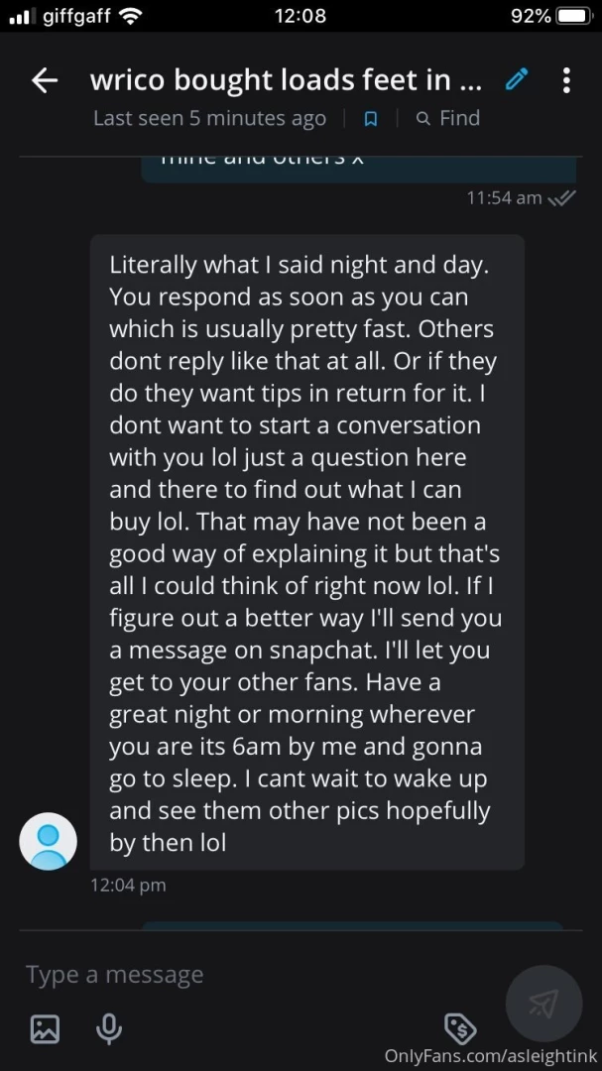Click the chat title 'wrico bought loads feet in ...'

point(286,80)
